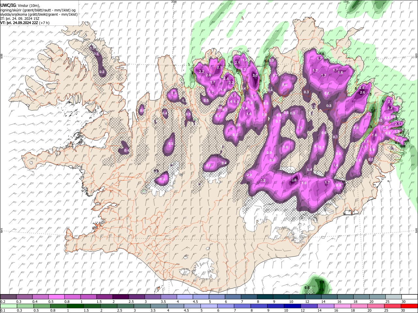
Task: Click the 'UWC/IG: Vindur (10m)' title line
Action: point(20,6)
